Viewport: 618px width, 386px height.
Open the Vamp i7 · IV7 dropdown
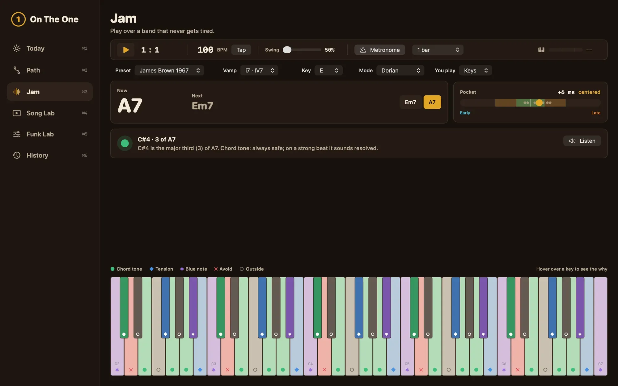click(259, 70)
